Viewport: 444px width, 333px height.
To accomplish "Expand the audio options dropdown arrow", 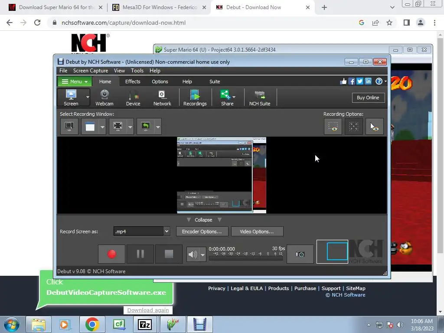I will pos(202,255).
